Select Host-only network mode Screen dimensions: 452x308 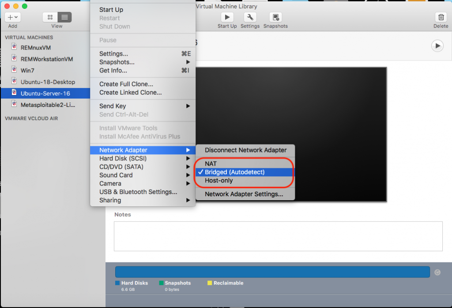(245, 180)
